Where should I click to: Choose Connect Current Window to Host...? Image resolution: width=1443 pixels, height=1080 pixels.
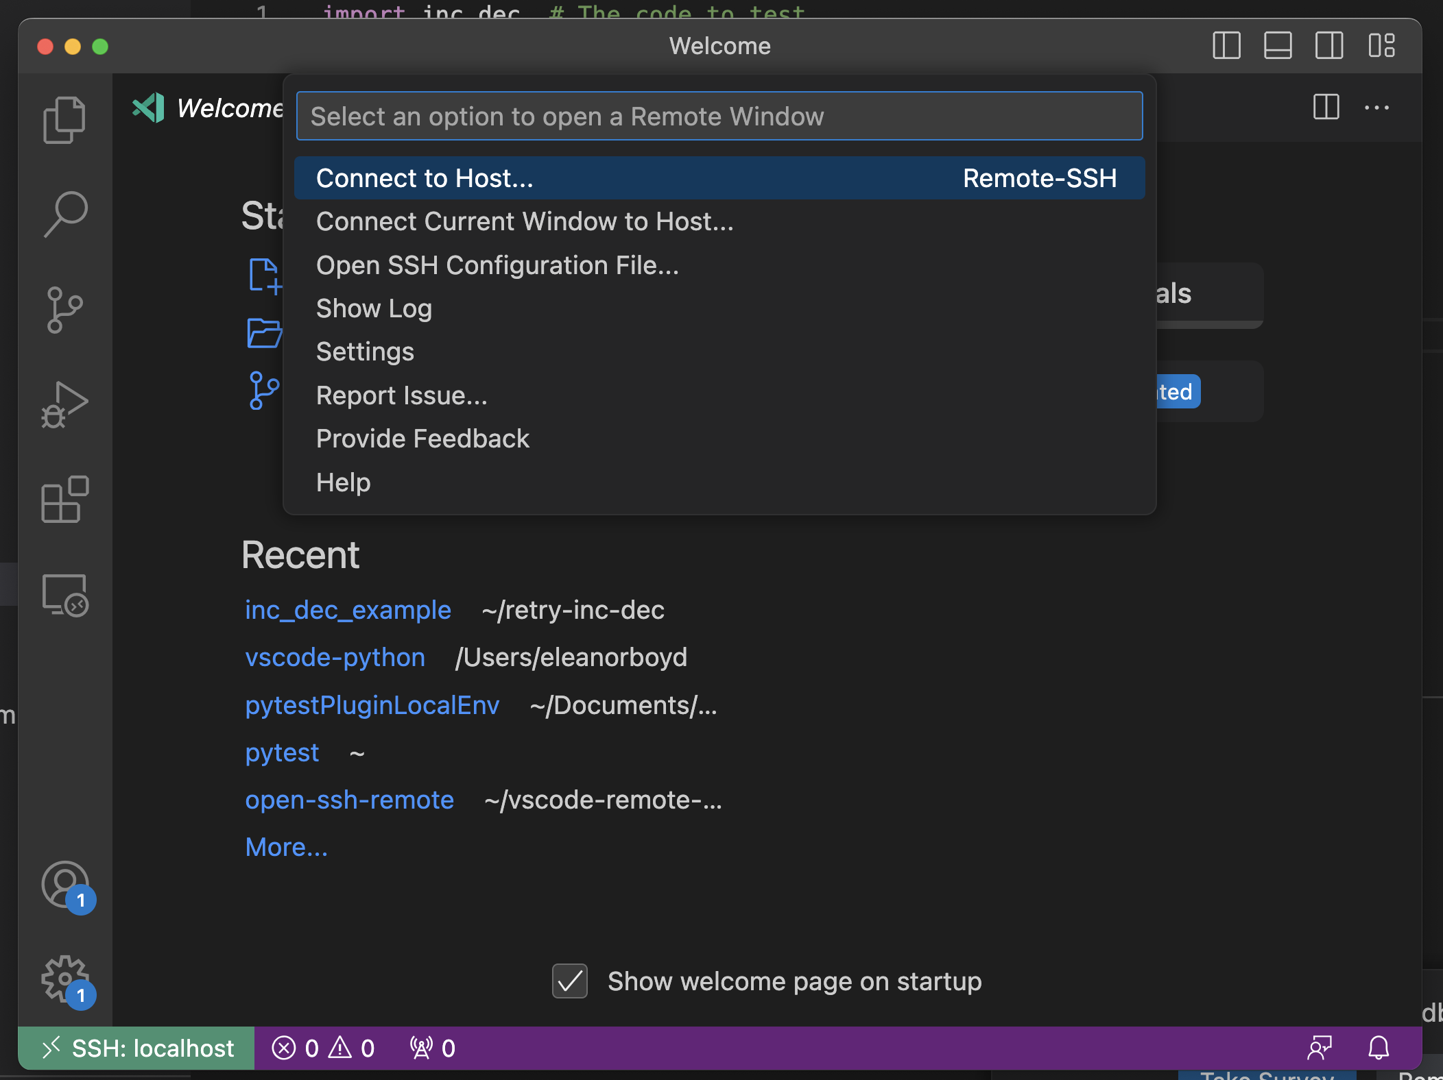[719, 221]
